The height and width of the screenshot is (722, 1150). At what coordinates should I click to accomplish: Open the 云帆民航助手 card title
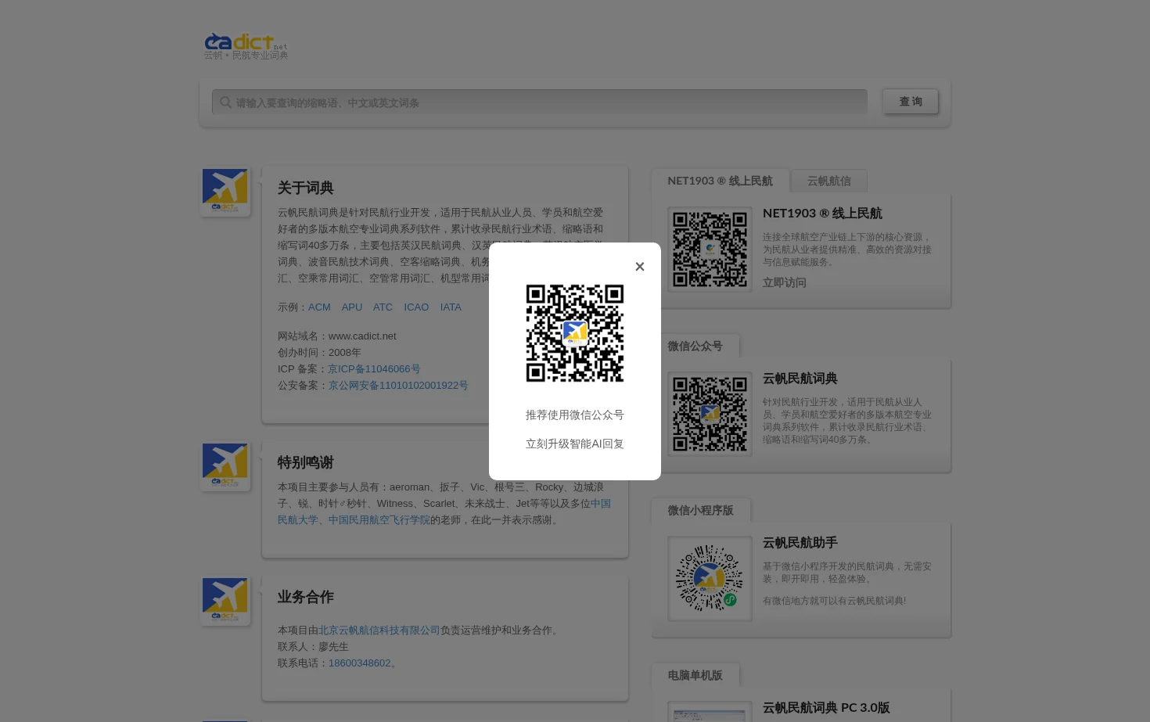[x=800, y=543]
